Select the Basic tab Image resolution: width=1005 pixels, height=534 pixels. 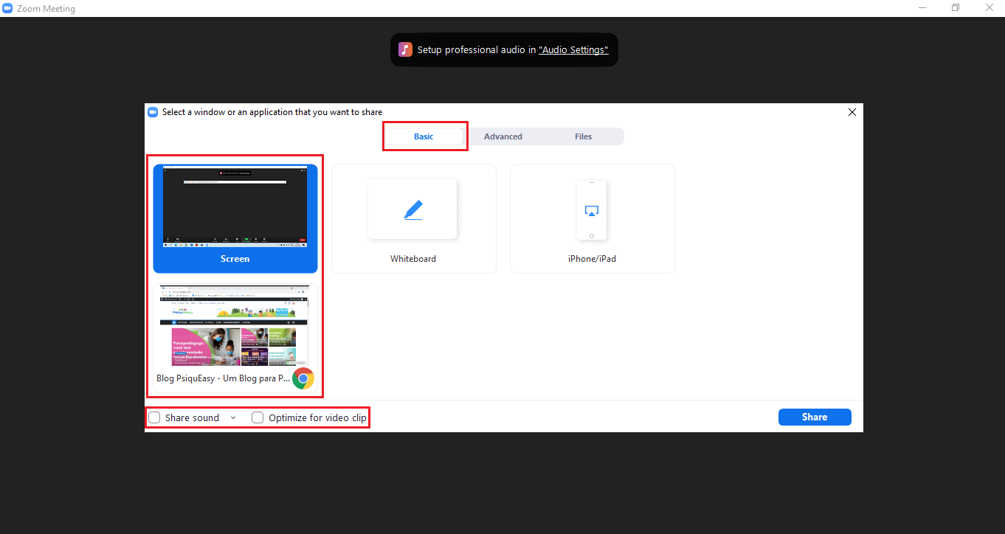tap(424, 136)
